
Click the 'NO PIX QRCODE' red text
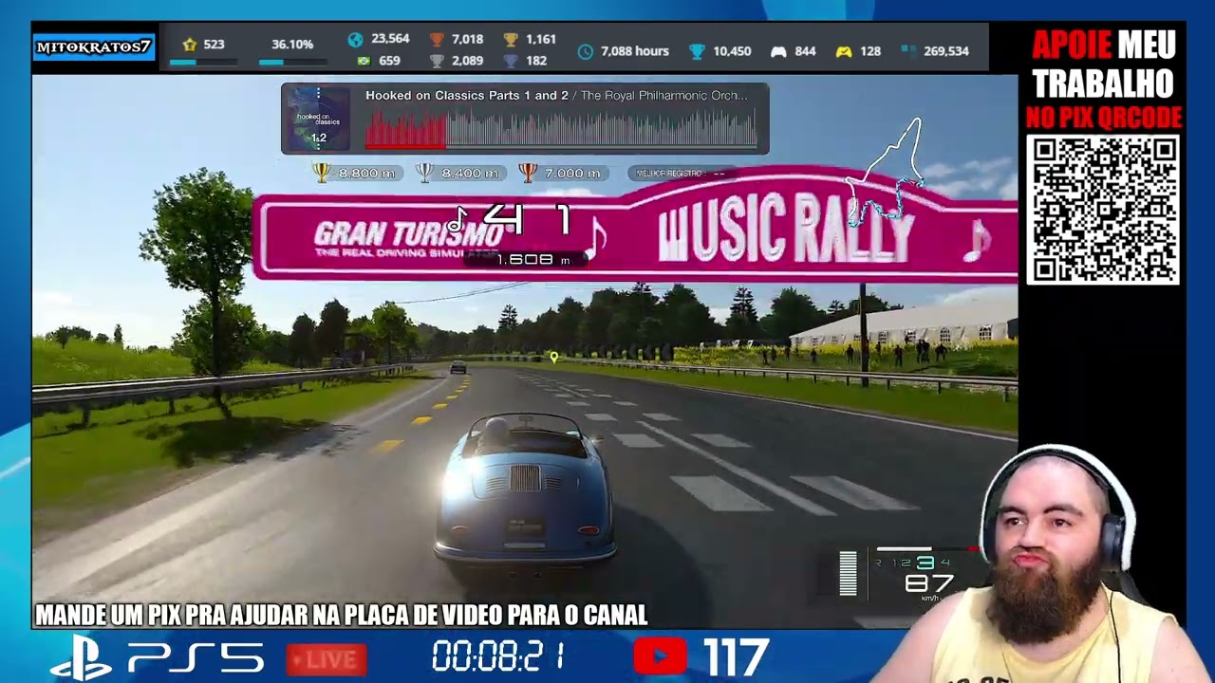1104,119
